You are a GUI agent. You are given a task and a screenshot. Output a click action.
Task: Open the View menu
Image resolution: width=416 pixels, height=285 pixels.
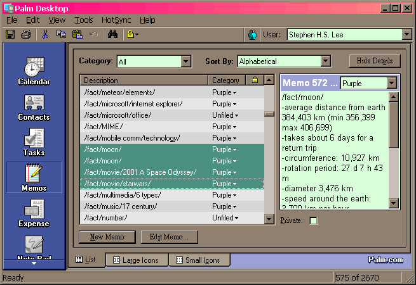57,20
